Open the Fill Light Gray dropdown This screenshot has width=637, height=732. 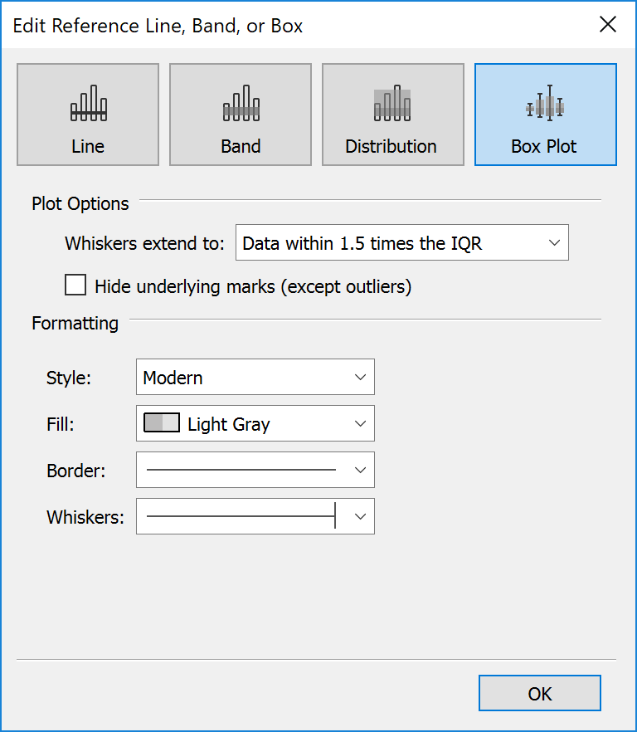click(255, 423)
